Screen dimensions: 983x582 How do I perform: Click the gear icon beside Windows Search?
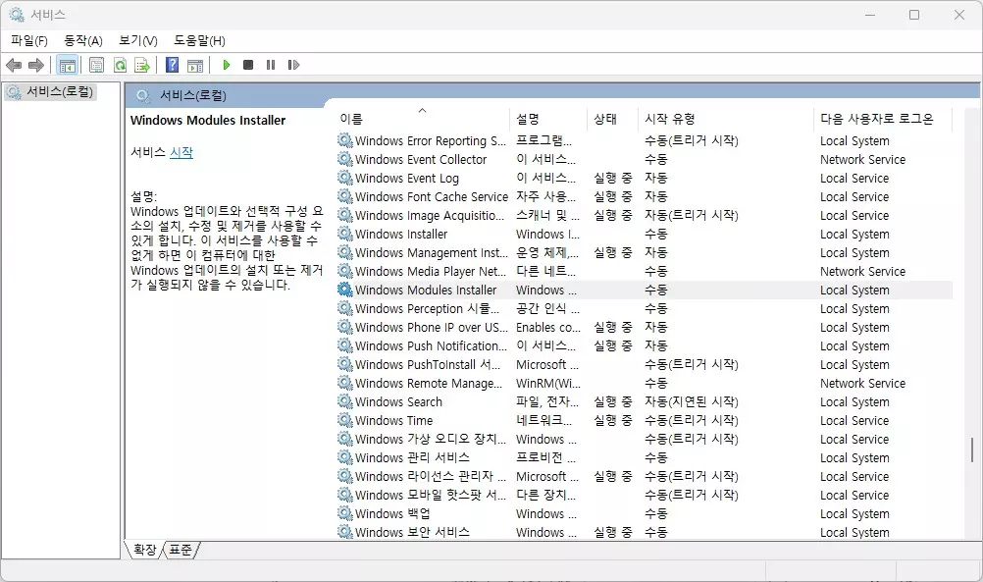point(344,401)
